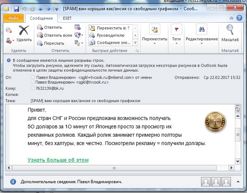Open the 'Узнать больше об этом' link

58,160
